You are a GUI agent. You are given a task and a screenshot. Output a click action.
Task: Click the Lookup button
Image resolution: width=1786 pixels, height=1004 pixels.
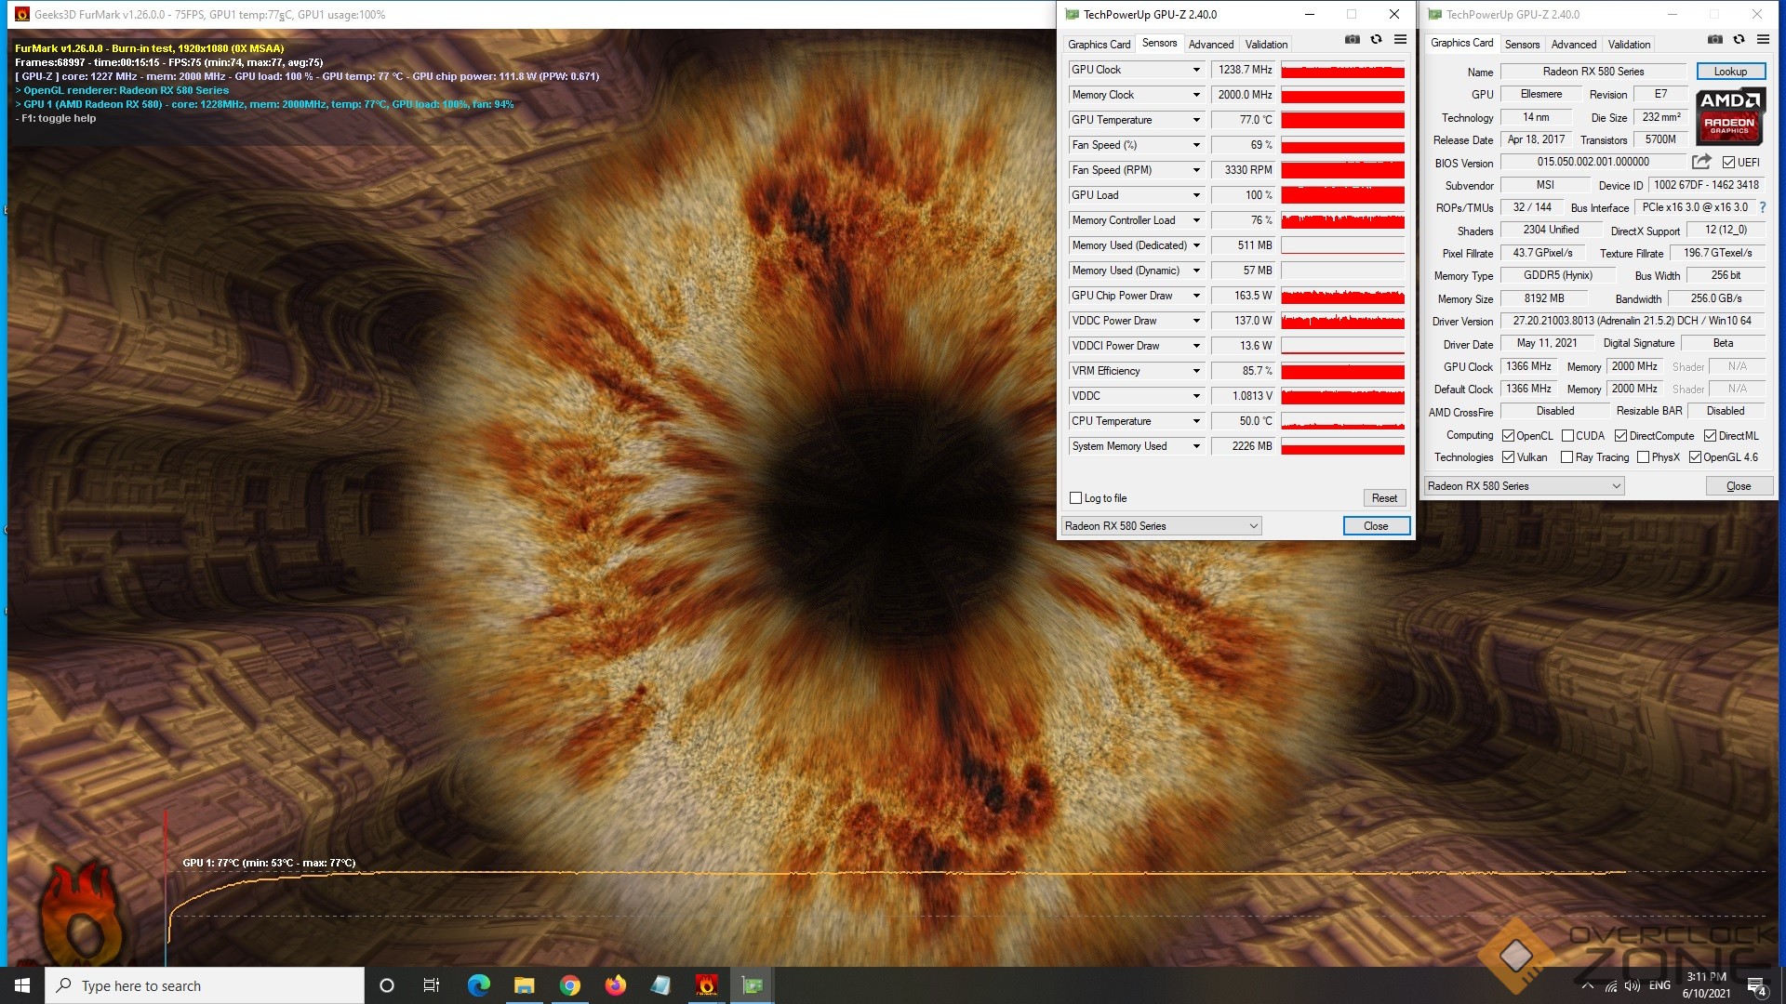pos(1730,72)
